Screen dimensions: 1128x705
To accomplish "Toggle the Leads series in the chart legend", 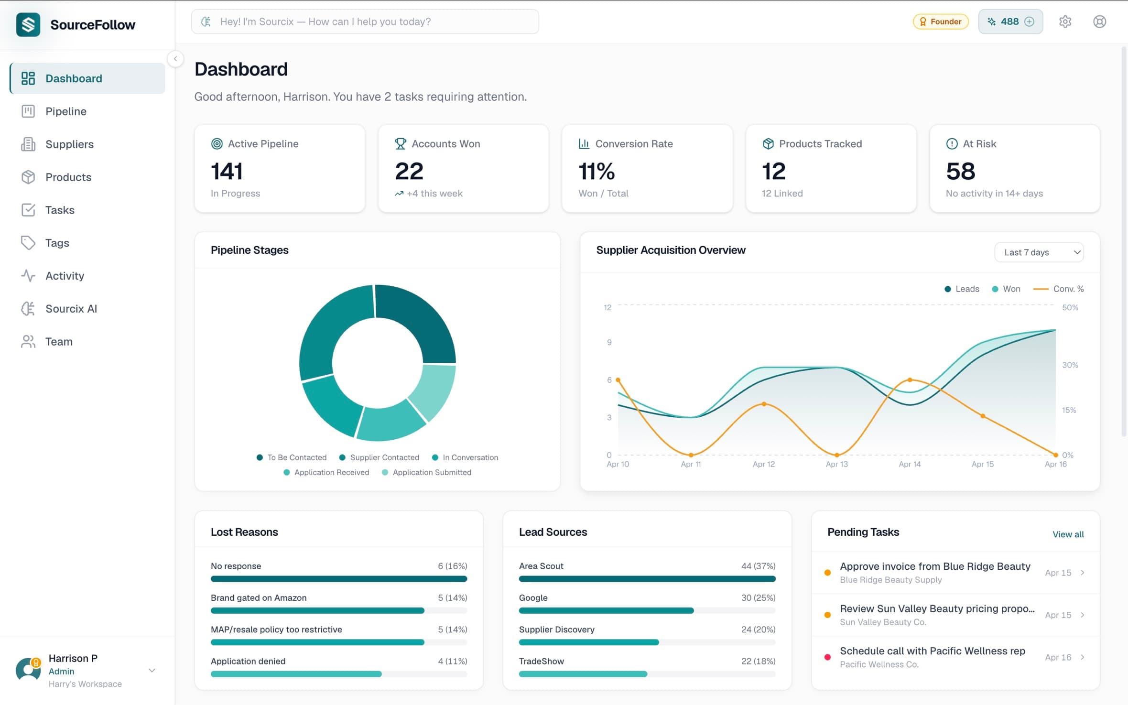I will point(961,289).
